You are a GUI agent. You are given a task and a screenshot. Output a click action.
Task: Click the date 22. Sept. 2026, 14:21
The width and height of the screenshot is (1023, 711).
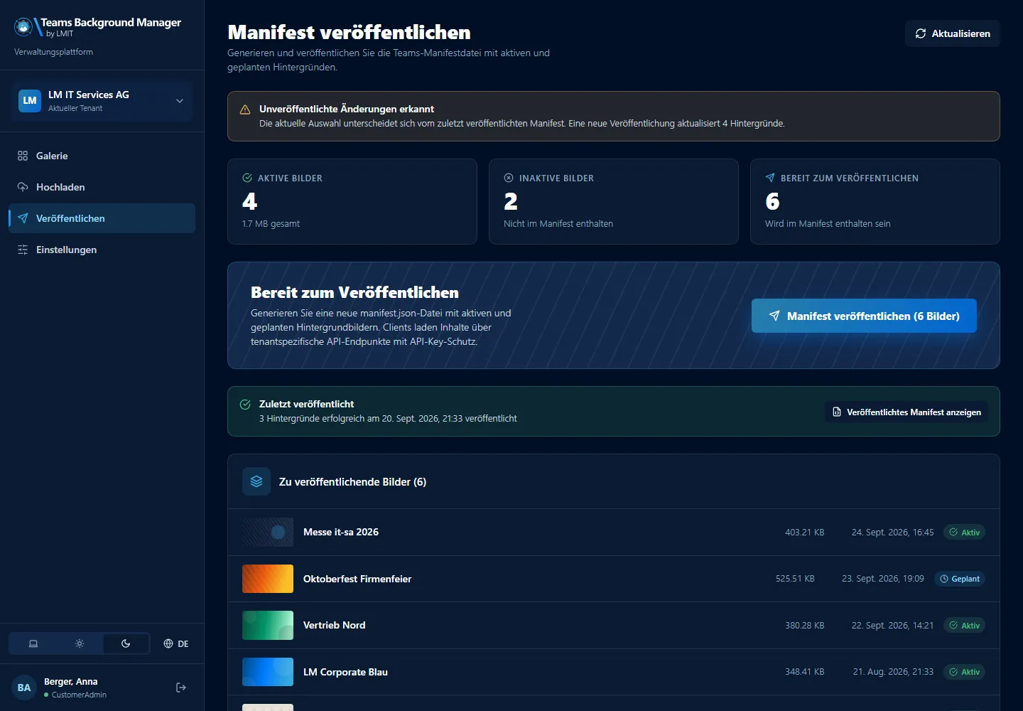pyautogui.click(x=892, y=626)
